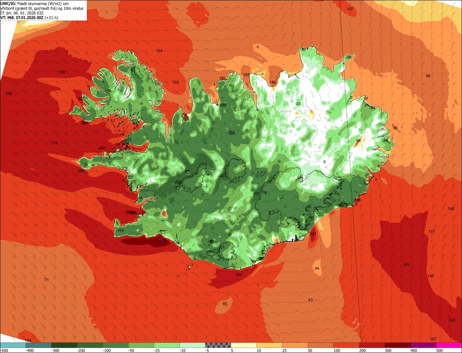Click the value 56 off east coast
The height and width of the screenshot is (353, 462).
[395, 128]
